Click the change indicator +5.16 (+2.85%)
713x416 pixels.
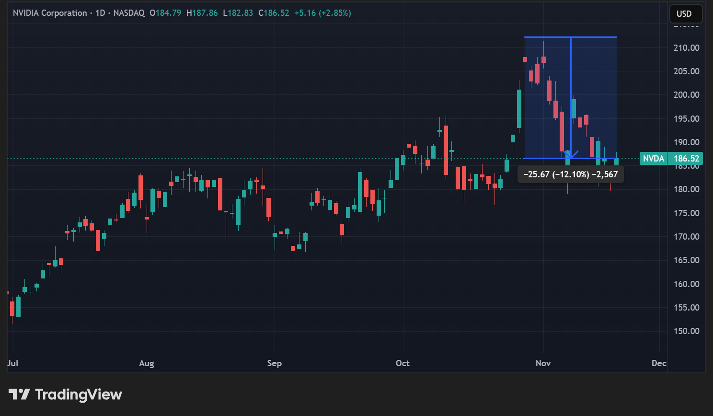[323, 13]
